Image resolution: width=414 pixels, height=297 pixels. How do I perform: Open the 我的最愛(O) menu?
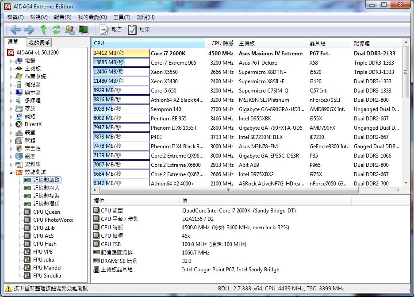pyautogui.click(x=92, y=17)
